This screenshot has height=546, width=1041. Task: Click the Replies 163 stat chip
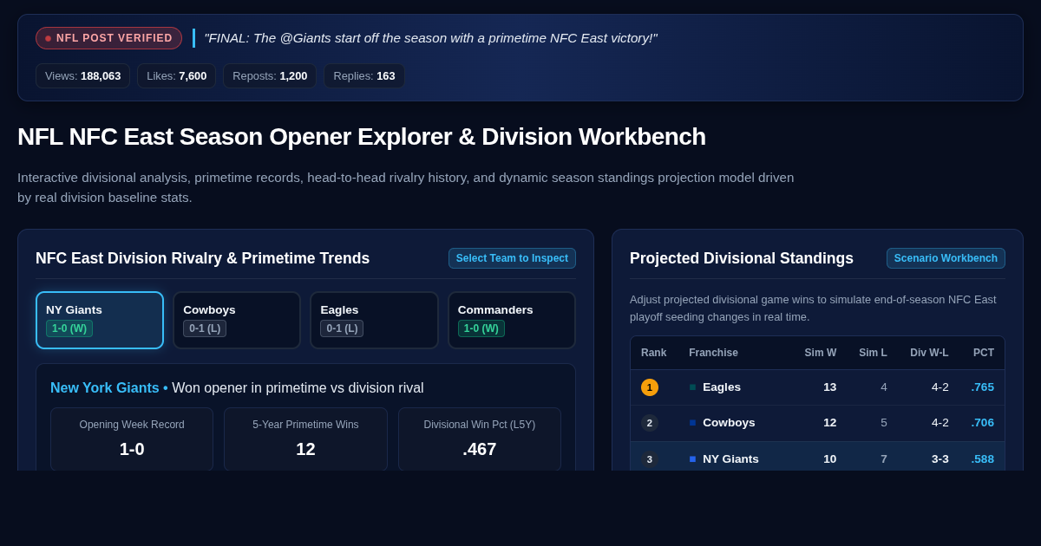coord(364,75)
